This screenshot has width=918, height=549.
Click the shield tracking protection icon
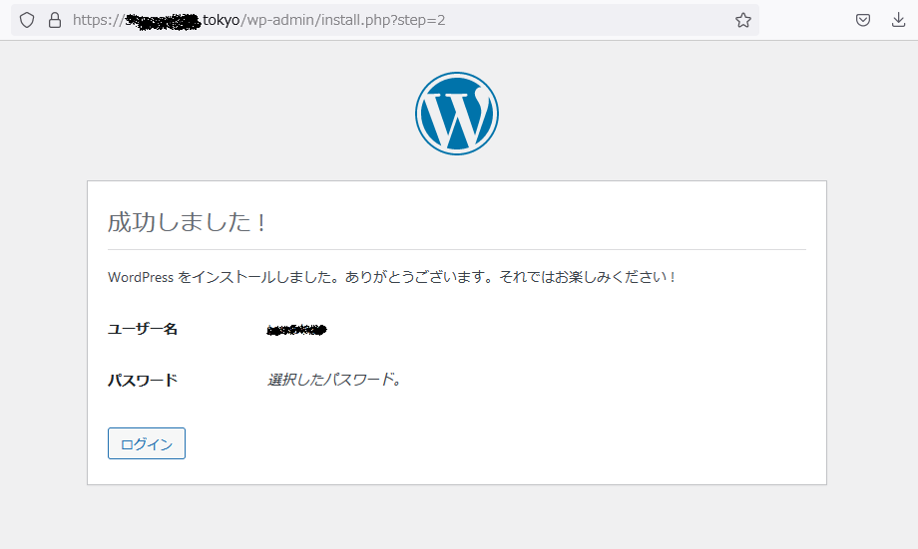pos(27,20)
